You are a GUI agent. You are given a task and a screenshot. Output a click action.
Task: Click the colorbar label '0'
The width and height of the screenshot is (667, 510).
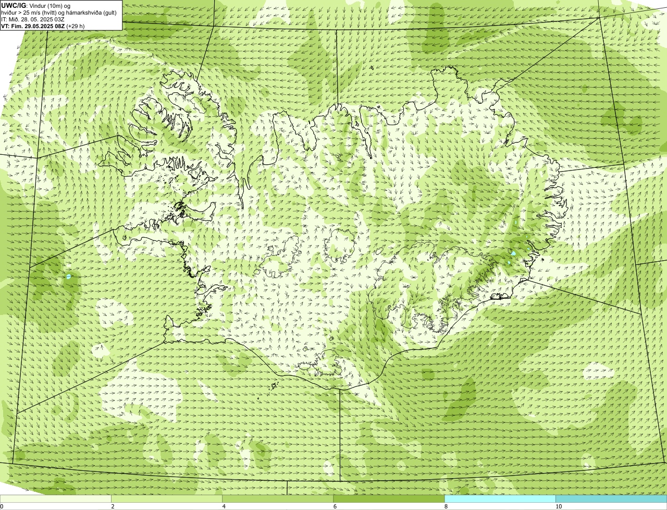point(2,506)
